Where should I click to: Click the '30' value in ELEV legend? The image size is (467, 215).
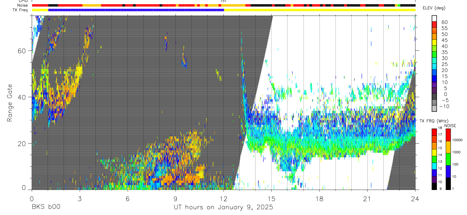(x=444, y=58)
